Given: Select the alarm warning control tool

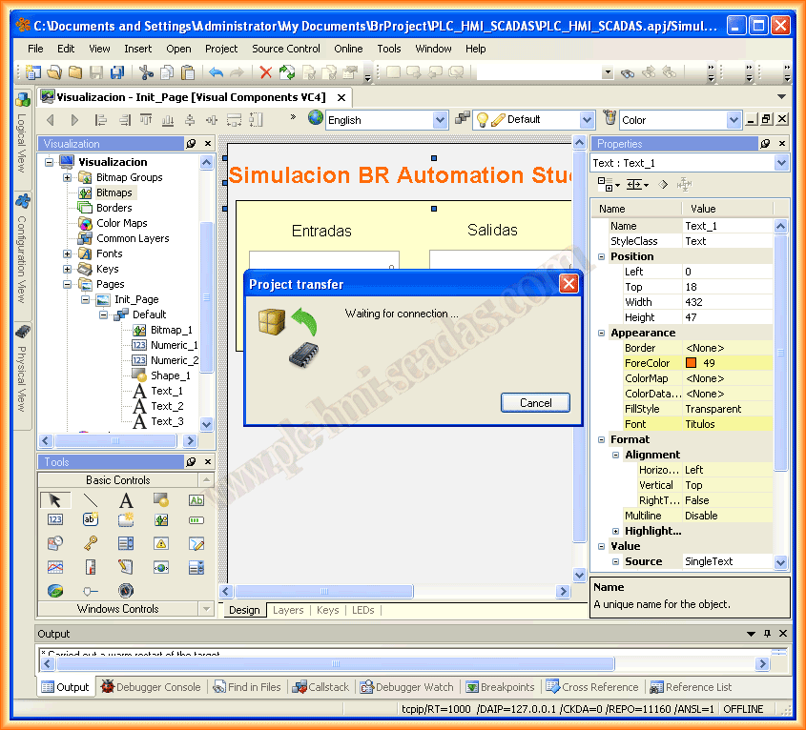Looking at the screenshot, I should coord(161,543).
